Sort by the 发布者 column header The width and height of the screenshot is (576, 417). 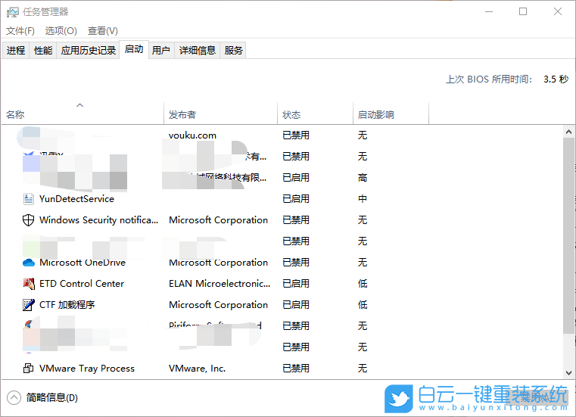click(221, 114)
